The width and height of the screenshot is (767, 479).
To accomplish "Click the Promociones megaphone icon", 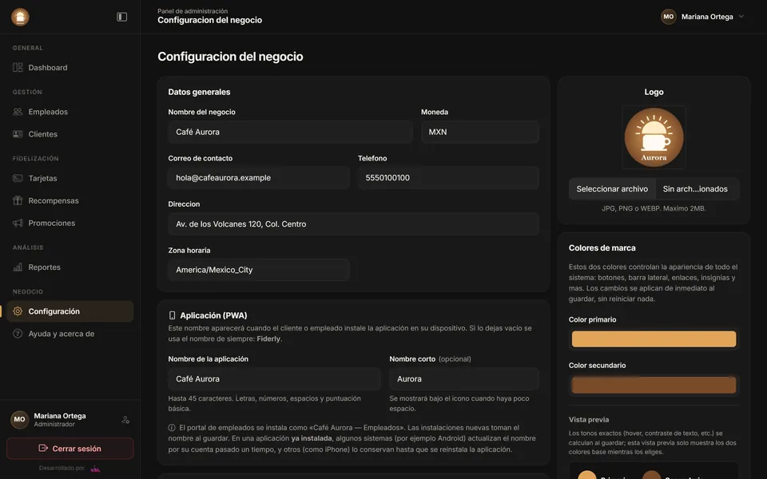I will pos(18,223).
